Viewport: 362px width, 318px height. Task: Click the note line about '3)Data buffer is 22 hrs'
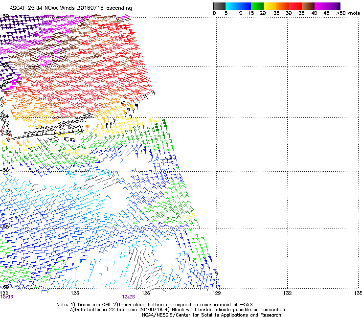[x=177, y=310]
